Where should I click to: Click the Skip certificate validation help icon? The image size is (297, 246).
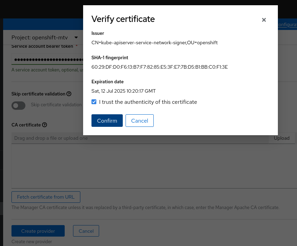[69, 94]
